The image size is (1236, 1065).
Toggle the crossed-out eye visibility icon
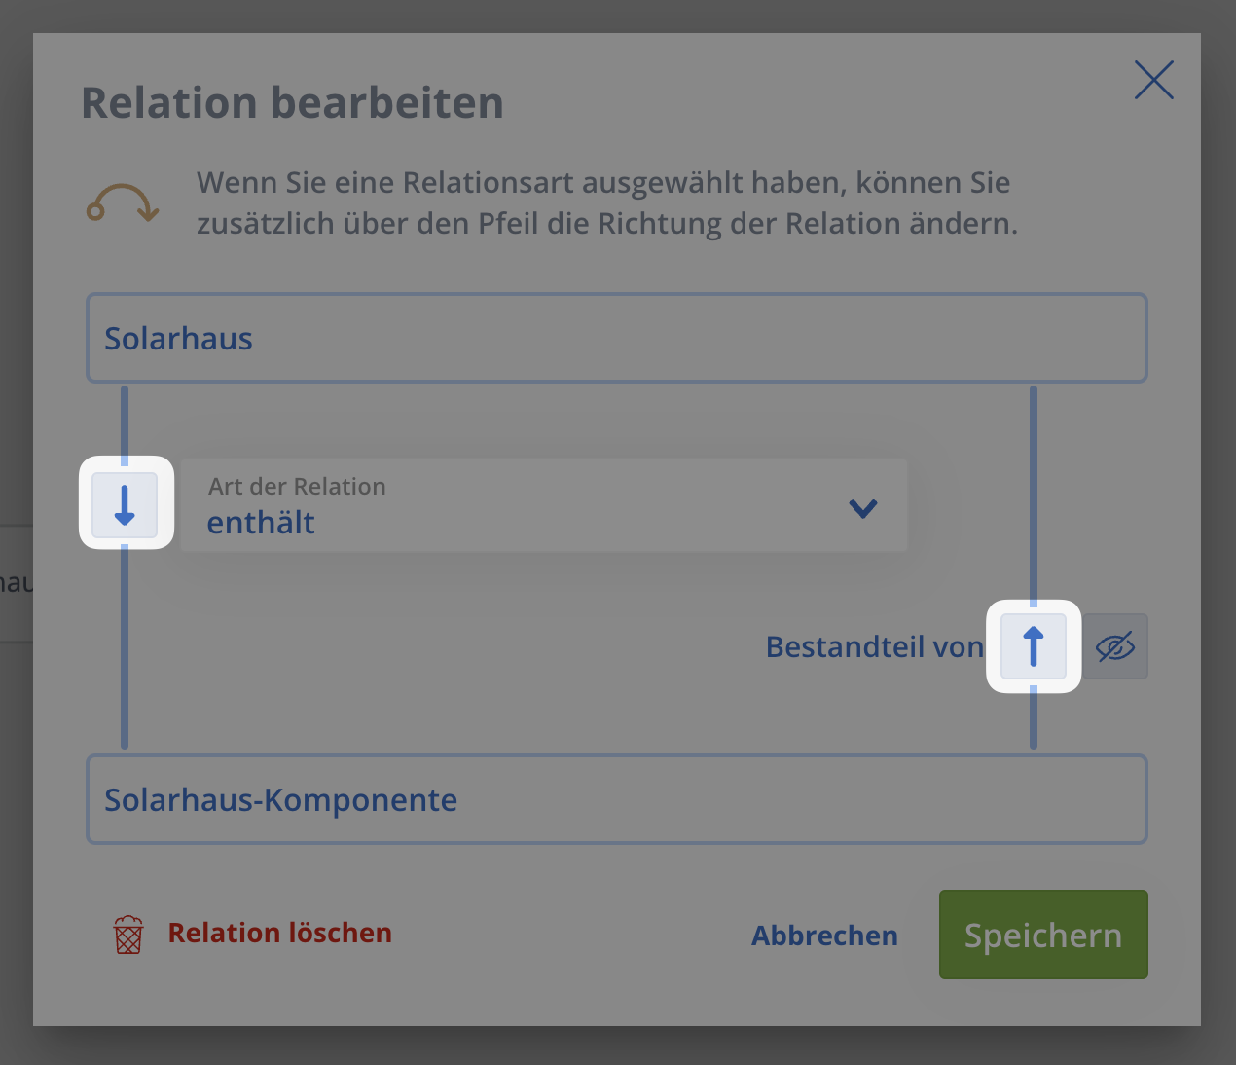pos(1115,646)
